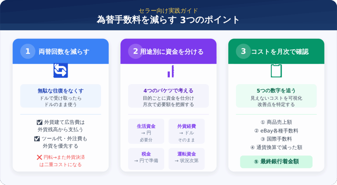Screen dimensions: 337x185
Task: Click the number 3 circle badge
Action: (x=243, y=51)
